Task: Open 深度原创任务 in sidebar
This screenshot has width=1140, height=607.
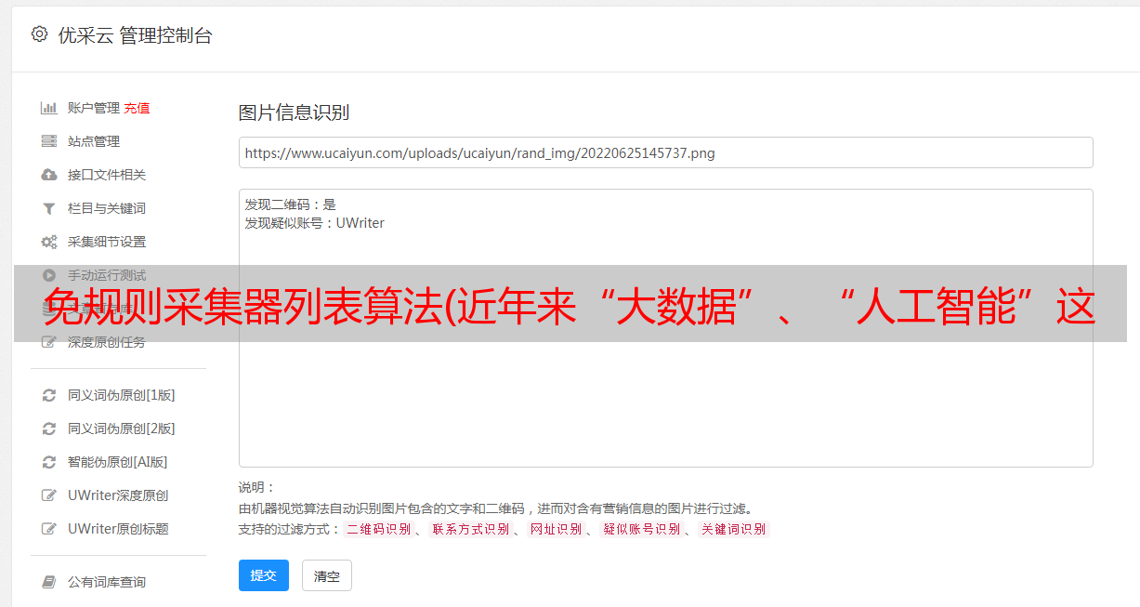Action: pyautogui.click(x=107, y=342)
